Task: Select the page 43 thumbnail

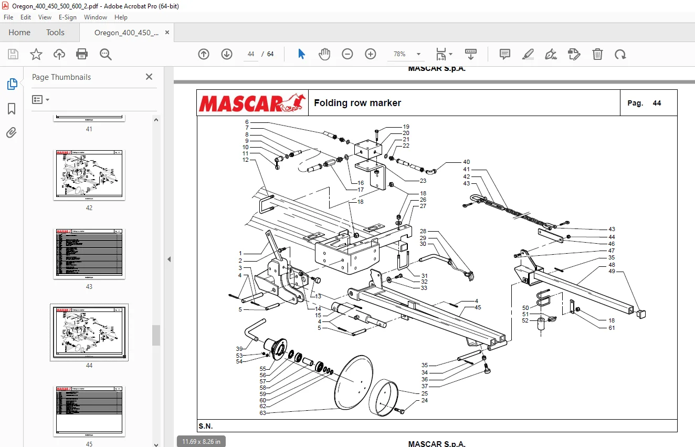Action: click(89, 254)
